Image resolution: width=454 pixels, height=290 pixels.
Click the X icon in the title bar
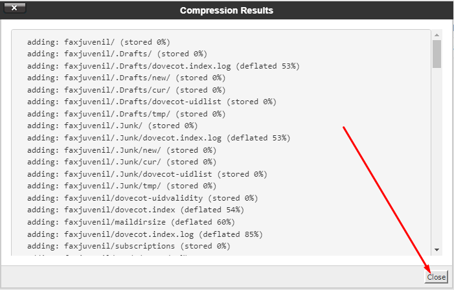point(14,10)
